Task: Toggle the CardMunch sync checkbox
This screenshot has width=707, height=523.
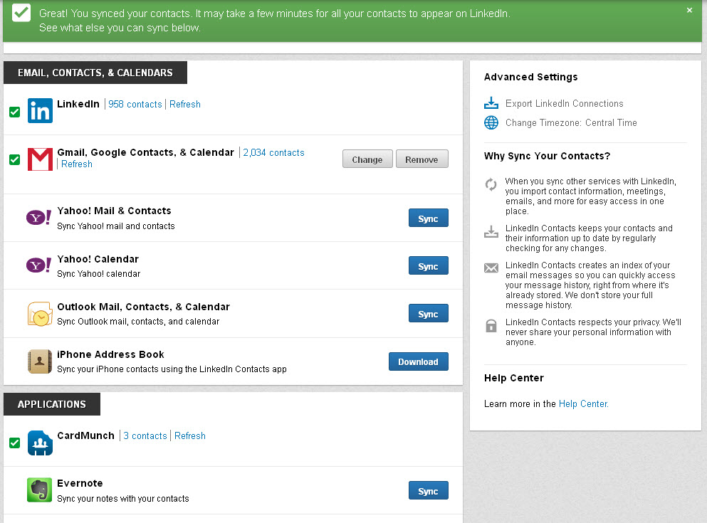Action: coord(14,443)
